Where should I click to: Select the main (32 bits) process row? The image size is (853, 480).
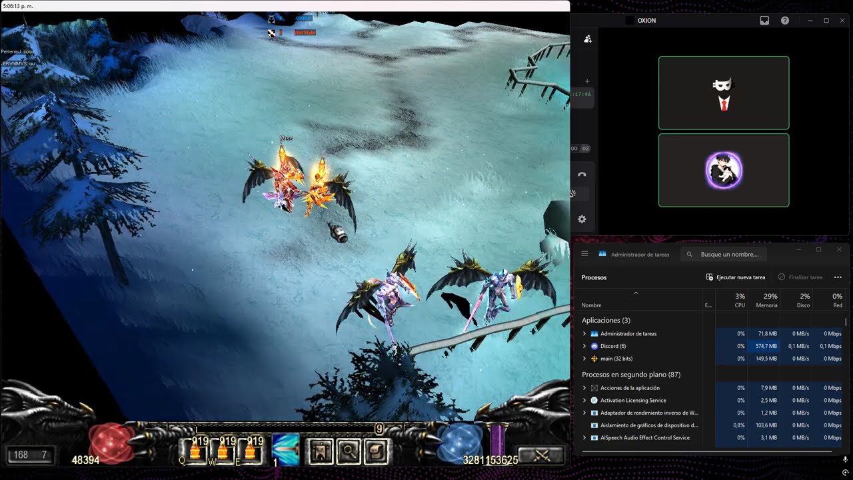[712, 359]
